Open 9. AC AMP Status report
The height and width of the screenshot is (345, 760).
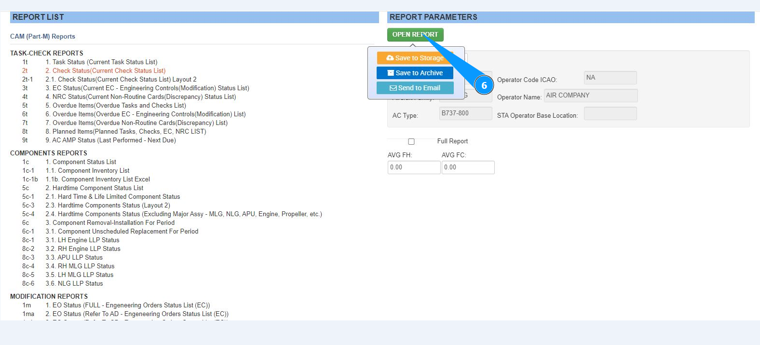coord(110,140)
